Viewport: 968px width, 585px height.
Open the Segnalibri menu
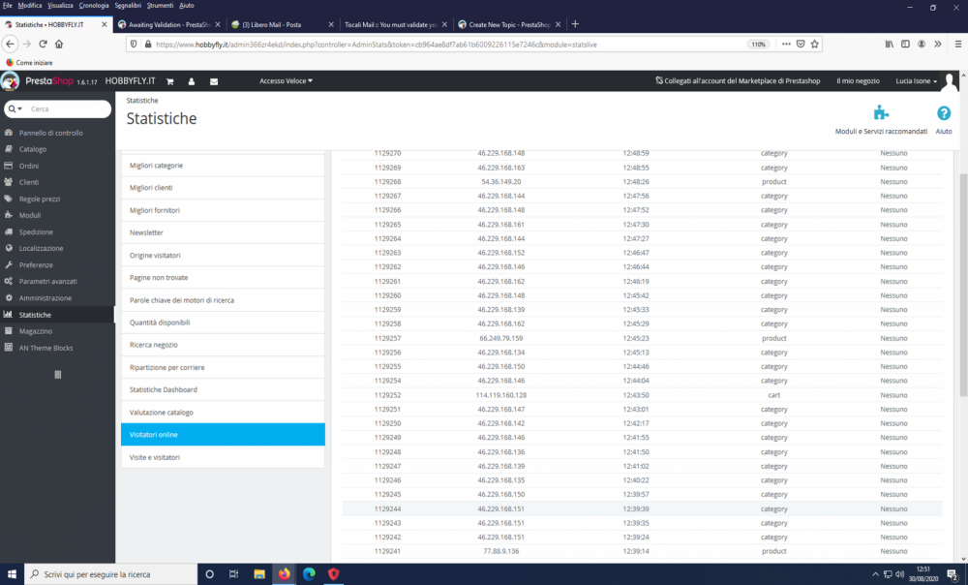(x=128, y=5)
